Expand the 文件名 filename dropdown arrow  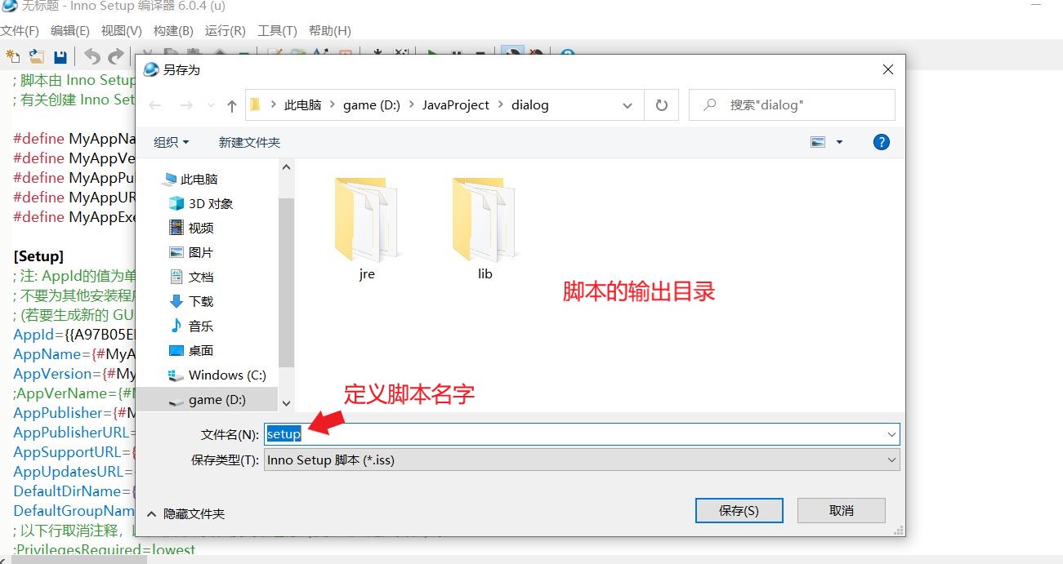coord(891,434)
